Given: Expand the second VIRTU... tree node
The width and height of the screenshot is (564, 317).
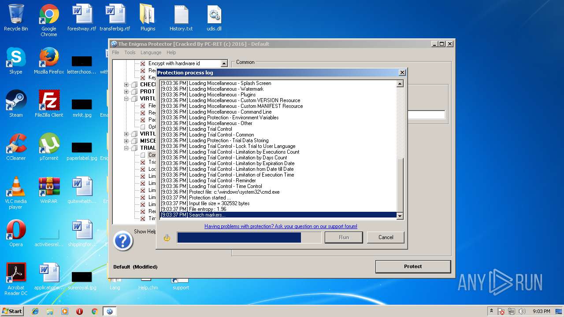Looking at the screenshot, I should tap(126, 134).
